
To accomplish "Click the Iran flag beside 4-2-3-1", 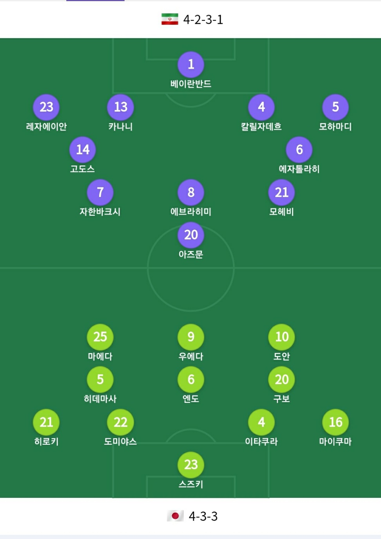I will pyautogui.click(x=170, y=19).
